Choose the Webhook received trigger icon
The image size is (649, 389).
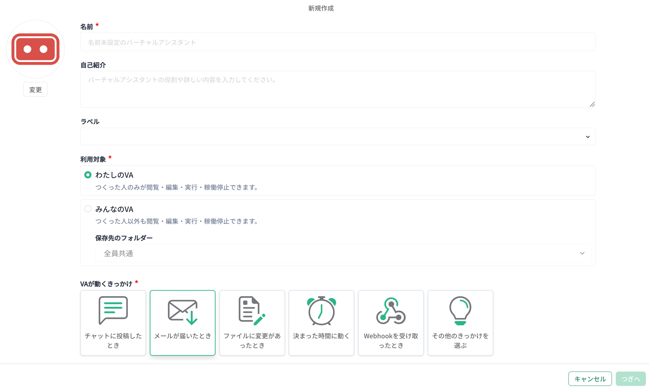click(391, 311)
